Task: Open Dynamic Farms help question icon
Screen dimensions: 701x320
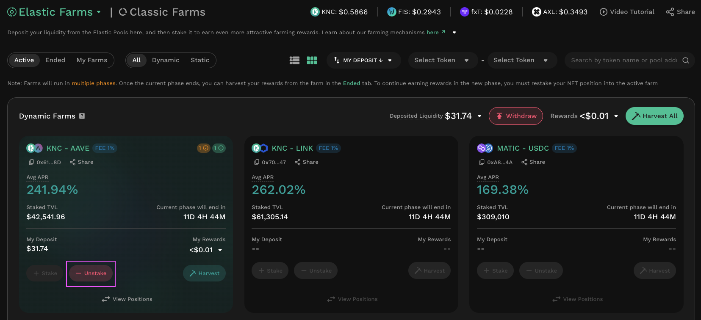Action: coord(82,116)
